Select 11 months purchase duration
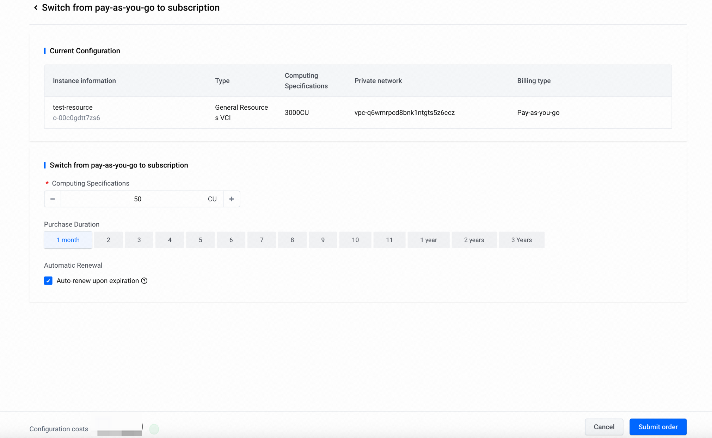This screenshot has height=438, width=712. pos(389,240)
